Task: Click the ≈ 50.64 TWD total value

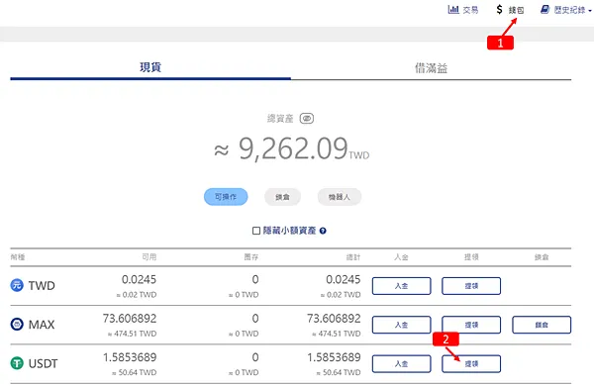Action: [x=339, y=372]
